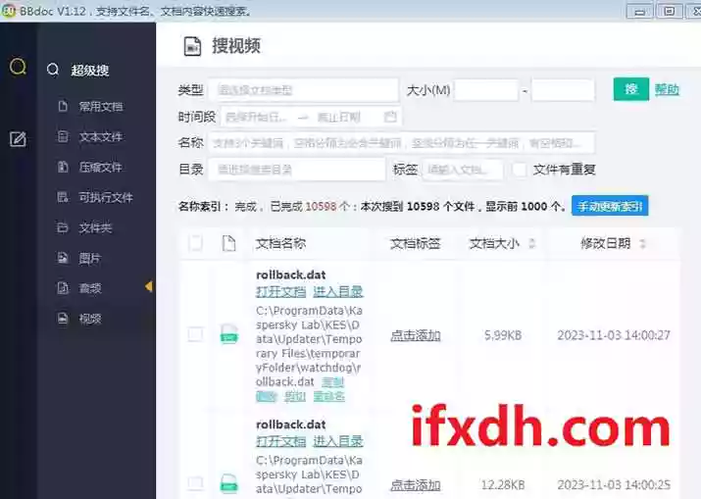
Task: Click the 图片 sidebar icon
Action: pos(63,258)
